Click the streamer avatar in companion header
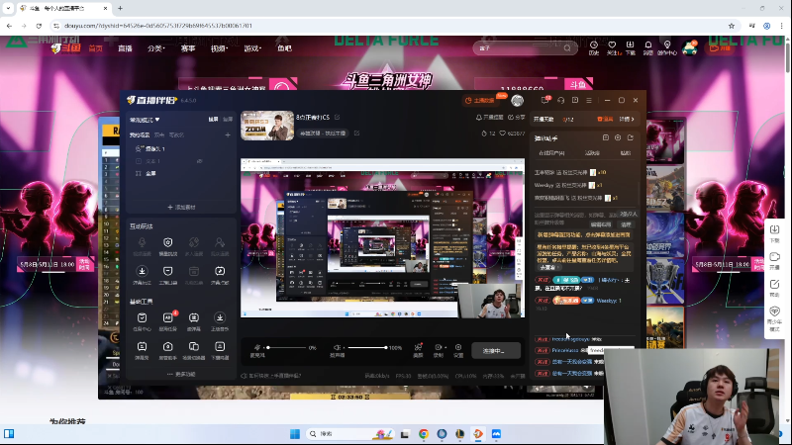This screenshot has width=792, height=445. point(517,101)
